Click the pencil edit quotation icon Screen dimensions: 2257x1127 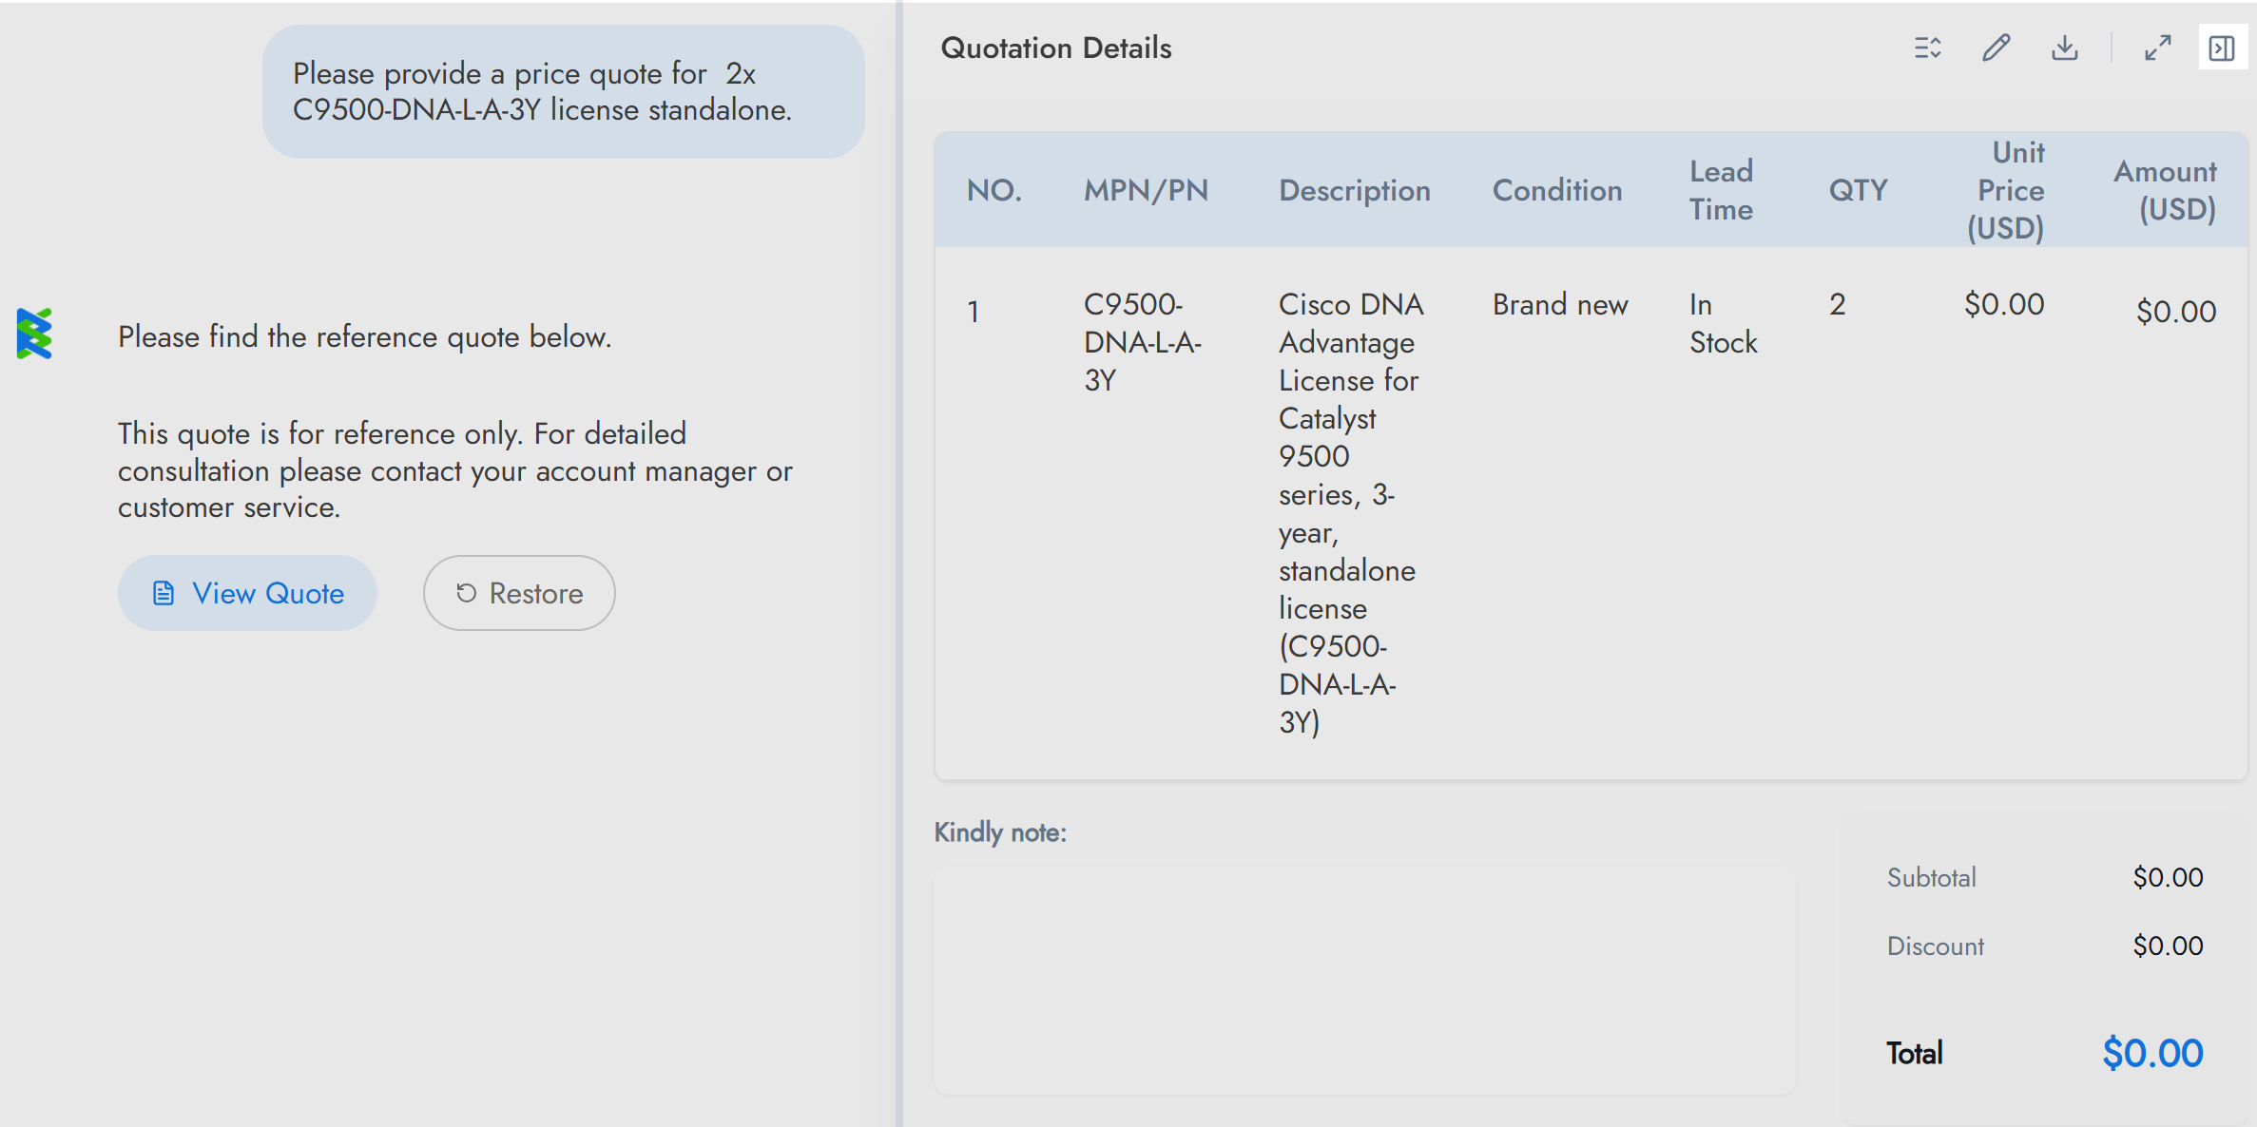coord(1996,48)
